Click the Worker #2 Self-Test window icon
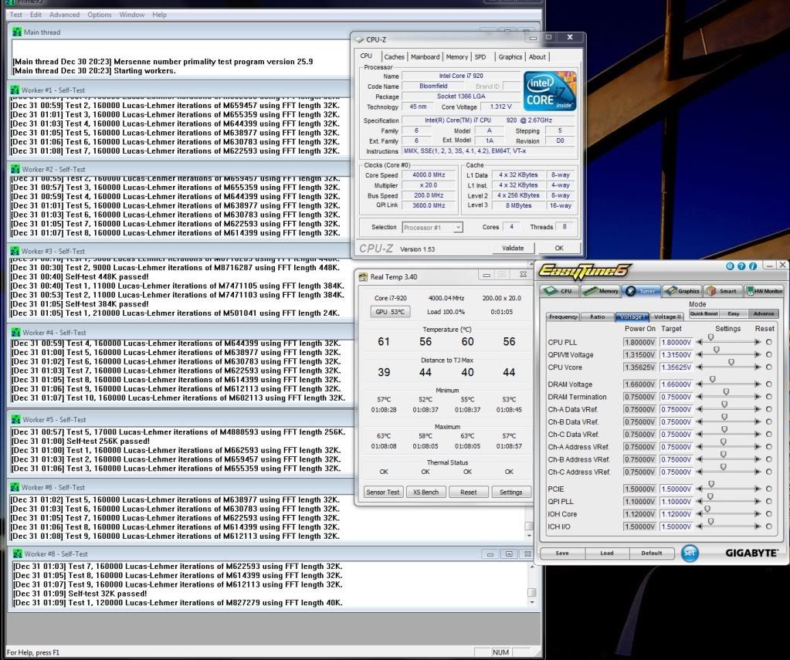The width and height of the screenshot is (790, 660). click(15, 169)
